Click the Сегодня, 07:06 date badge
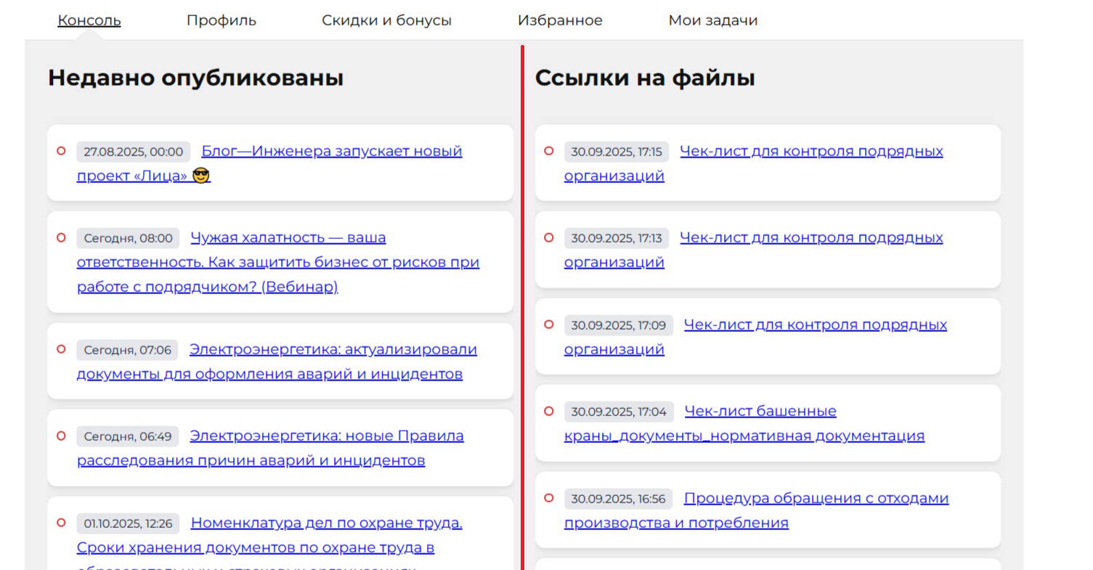The width and height of the screenshot is (1093, 570). click(x=128, y=350)
